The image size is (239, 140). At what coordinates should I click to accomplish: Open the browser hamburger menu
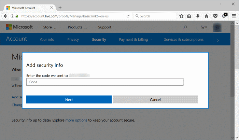click(x=234, y=16)
